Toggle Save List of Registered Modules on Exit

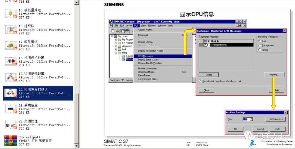click(200, 81)
